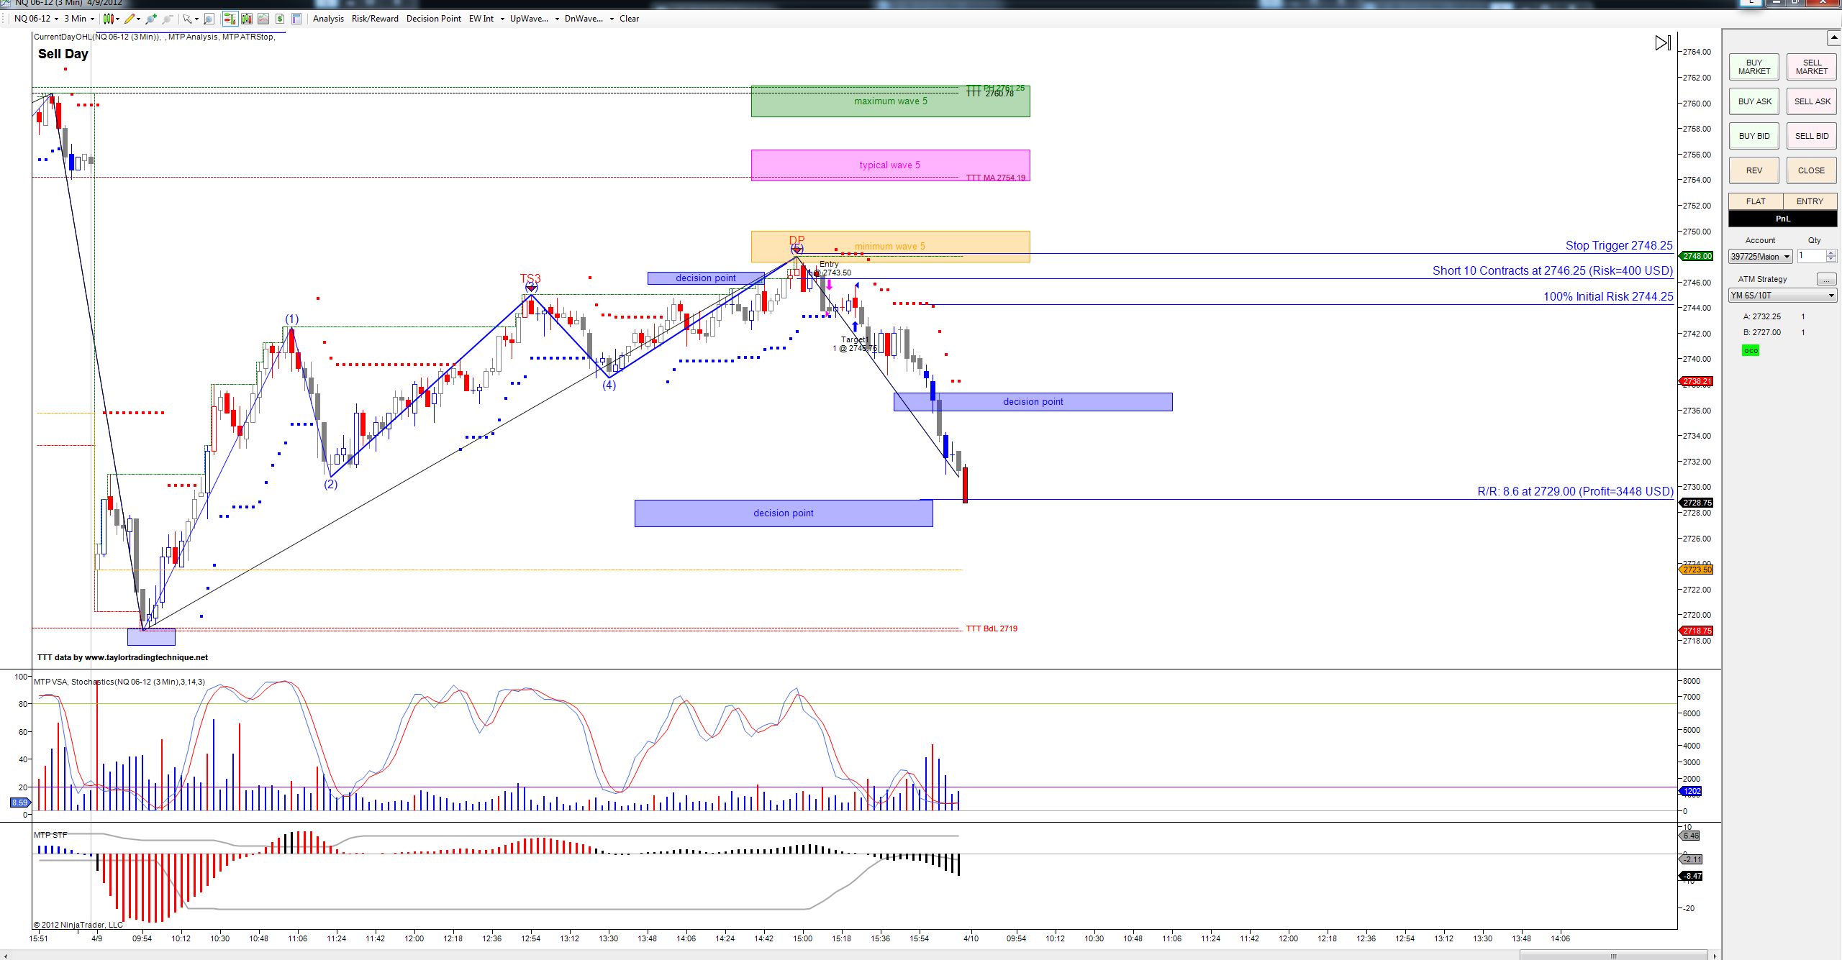Click the ENTRY price cell
The height and width of the screenshot is (960, 1842).
[1810, 201]
